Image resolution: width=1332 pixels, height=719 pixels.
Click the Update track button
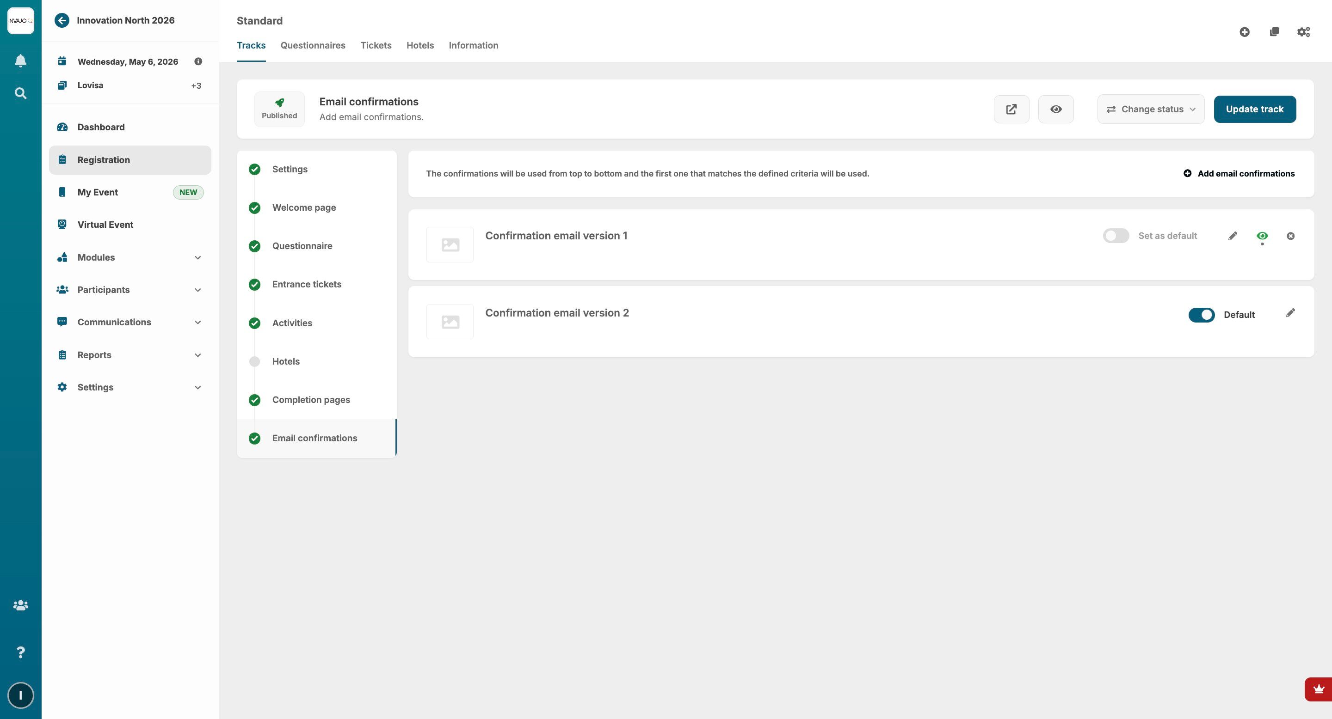point(1254,109)
